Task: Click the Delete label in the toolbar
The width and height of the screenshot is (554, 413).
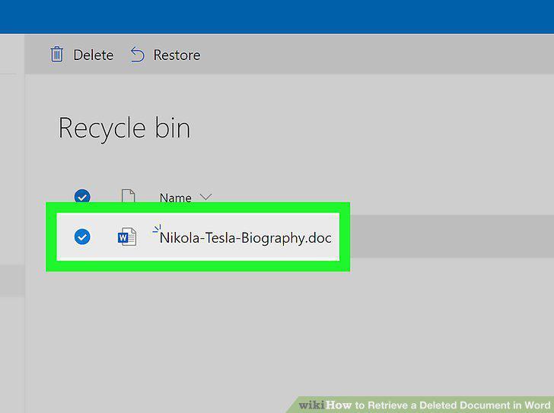Action: pyautogui.click(x=94, y=55)
